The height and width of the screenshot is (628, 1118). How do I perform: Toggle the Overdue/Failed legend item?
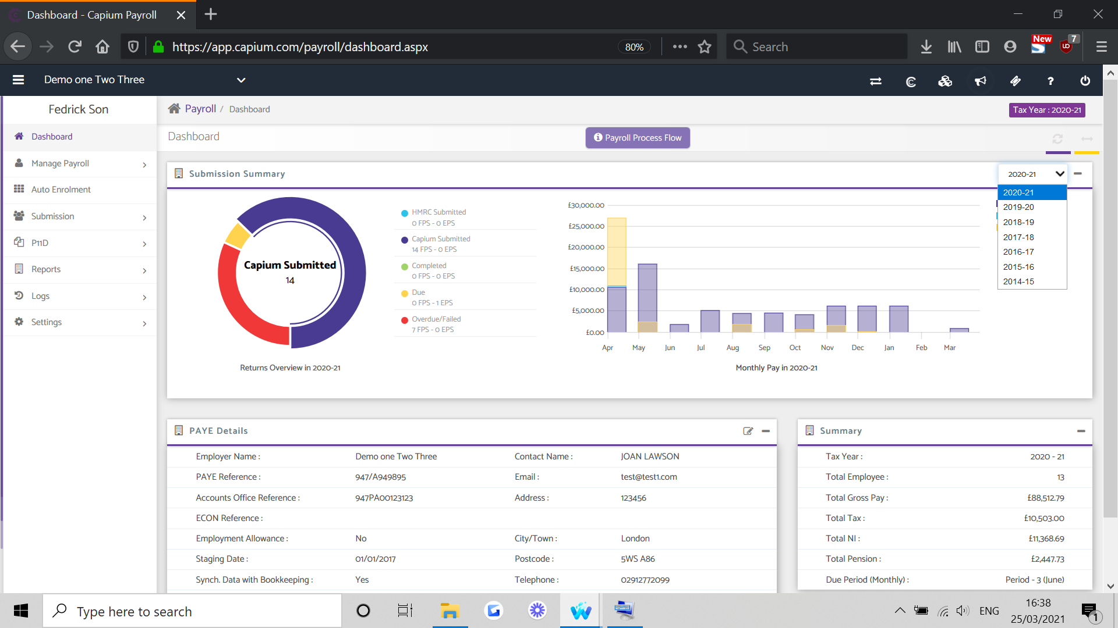pos(436,319)
